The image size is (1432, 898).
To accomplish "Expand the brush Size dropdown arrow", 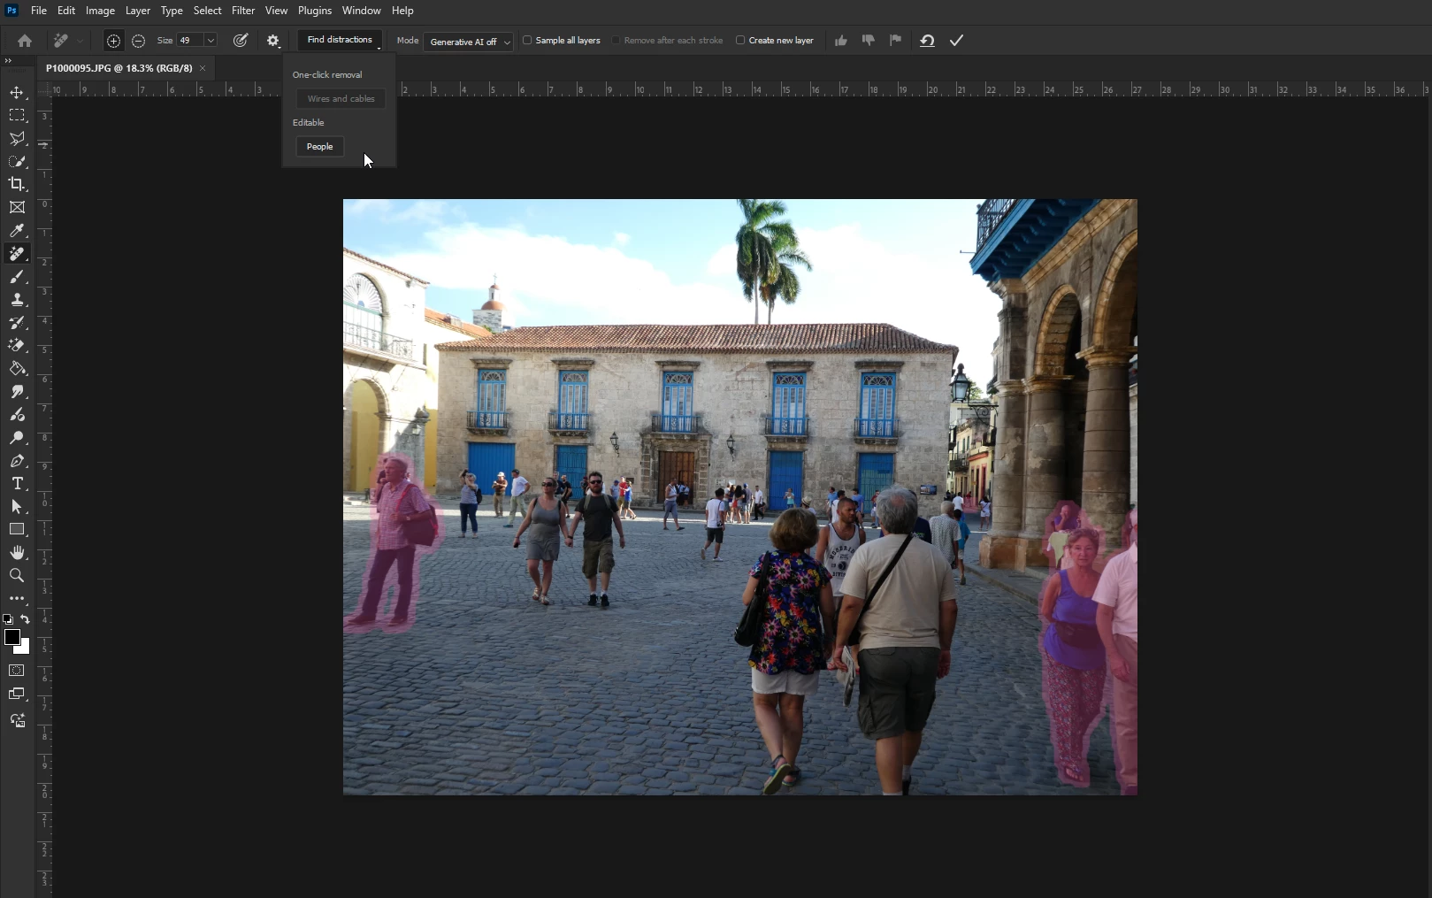I will tap(211, 41).
